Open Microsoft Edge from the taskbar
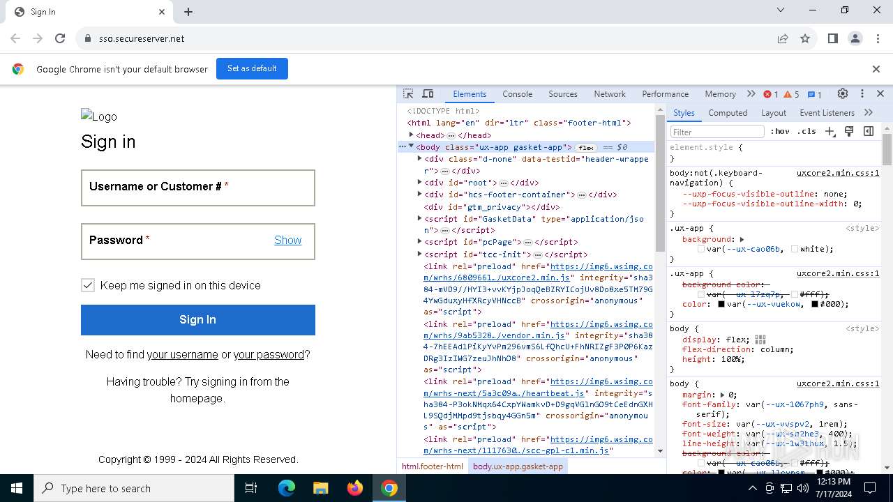Image resolution: width=893 pixels, height=502 pixels. click(287, 488)
